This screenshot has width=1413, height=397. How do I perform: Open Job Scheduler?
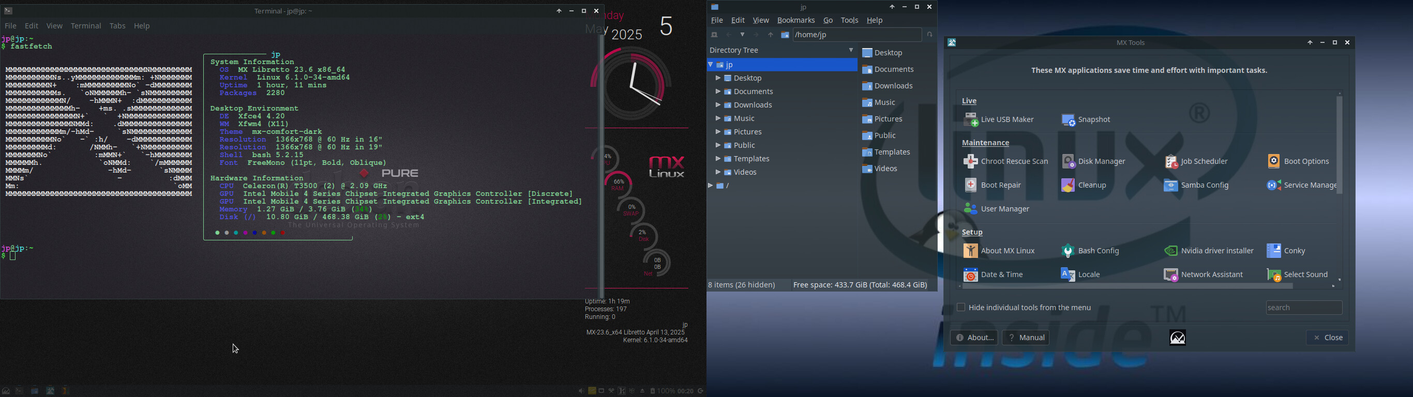click(1196, 161)
